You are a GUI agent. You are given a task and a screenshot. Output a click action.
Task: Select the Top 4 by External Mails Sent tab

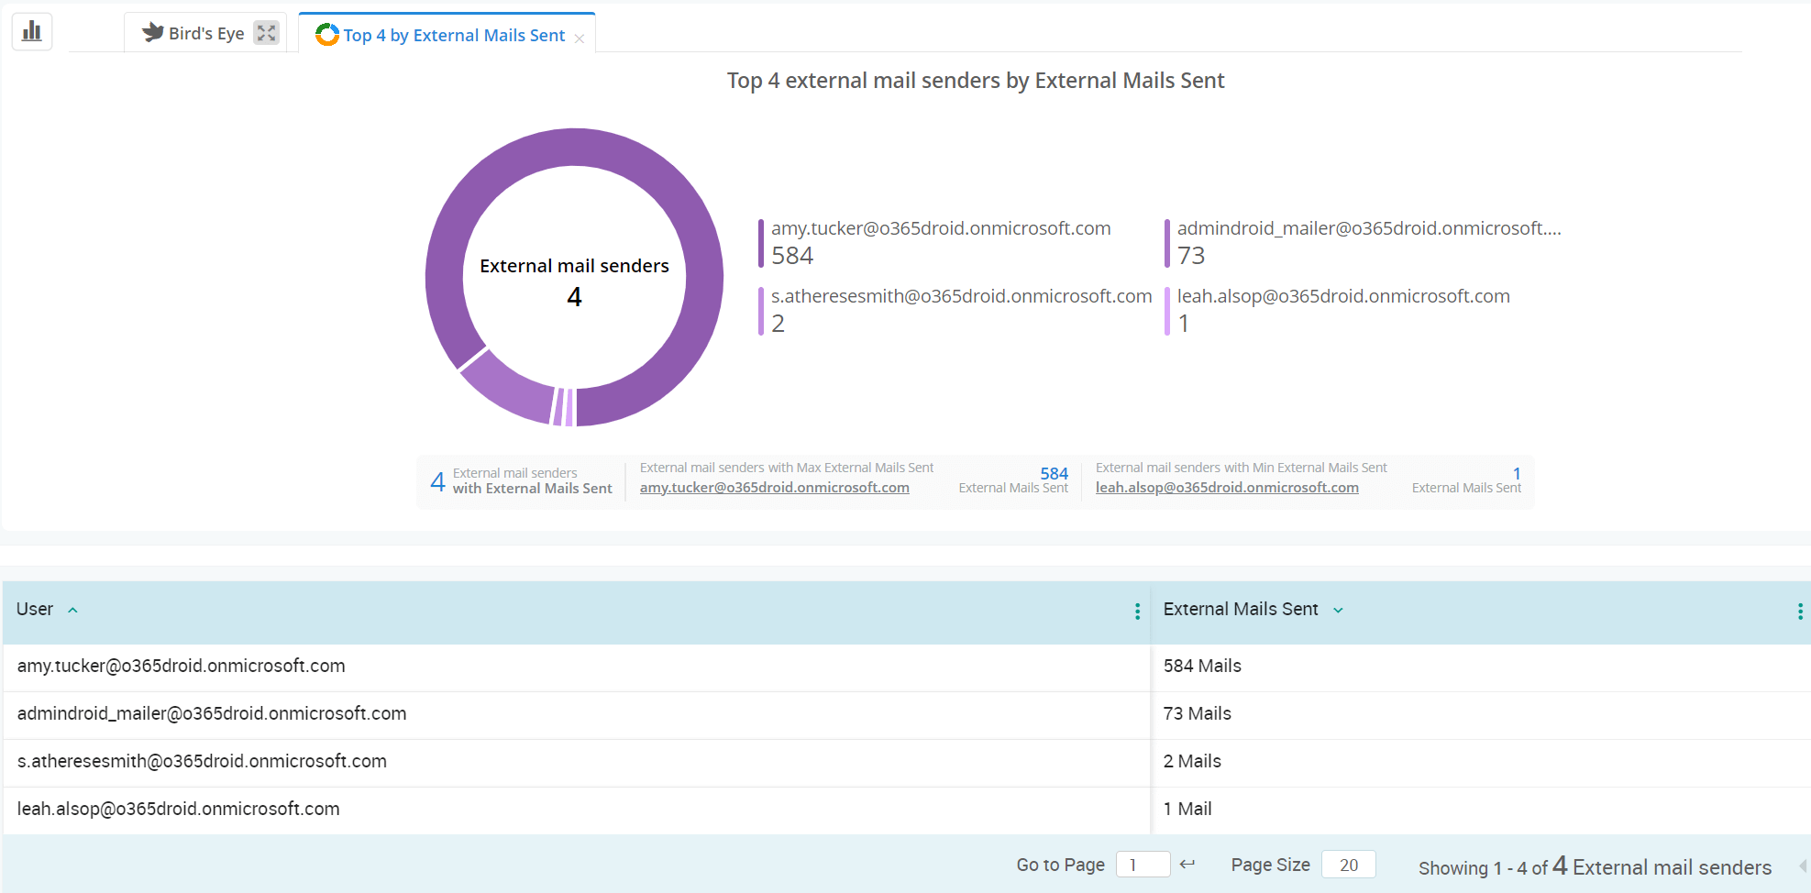453,35
